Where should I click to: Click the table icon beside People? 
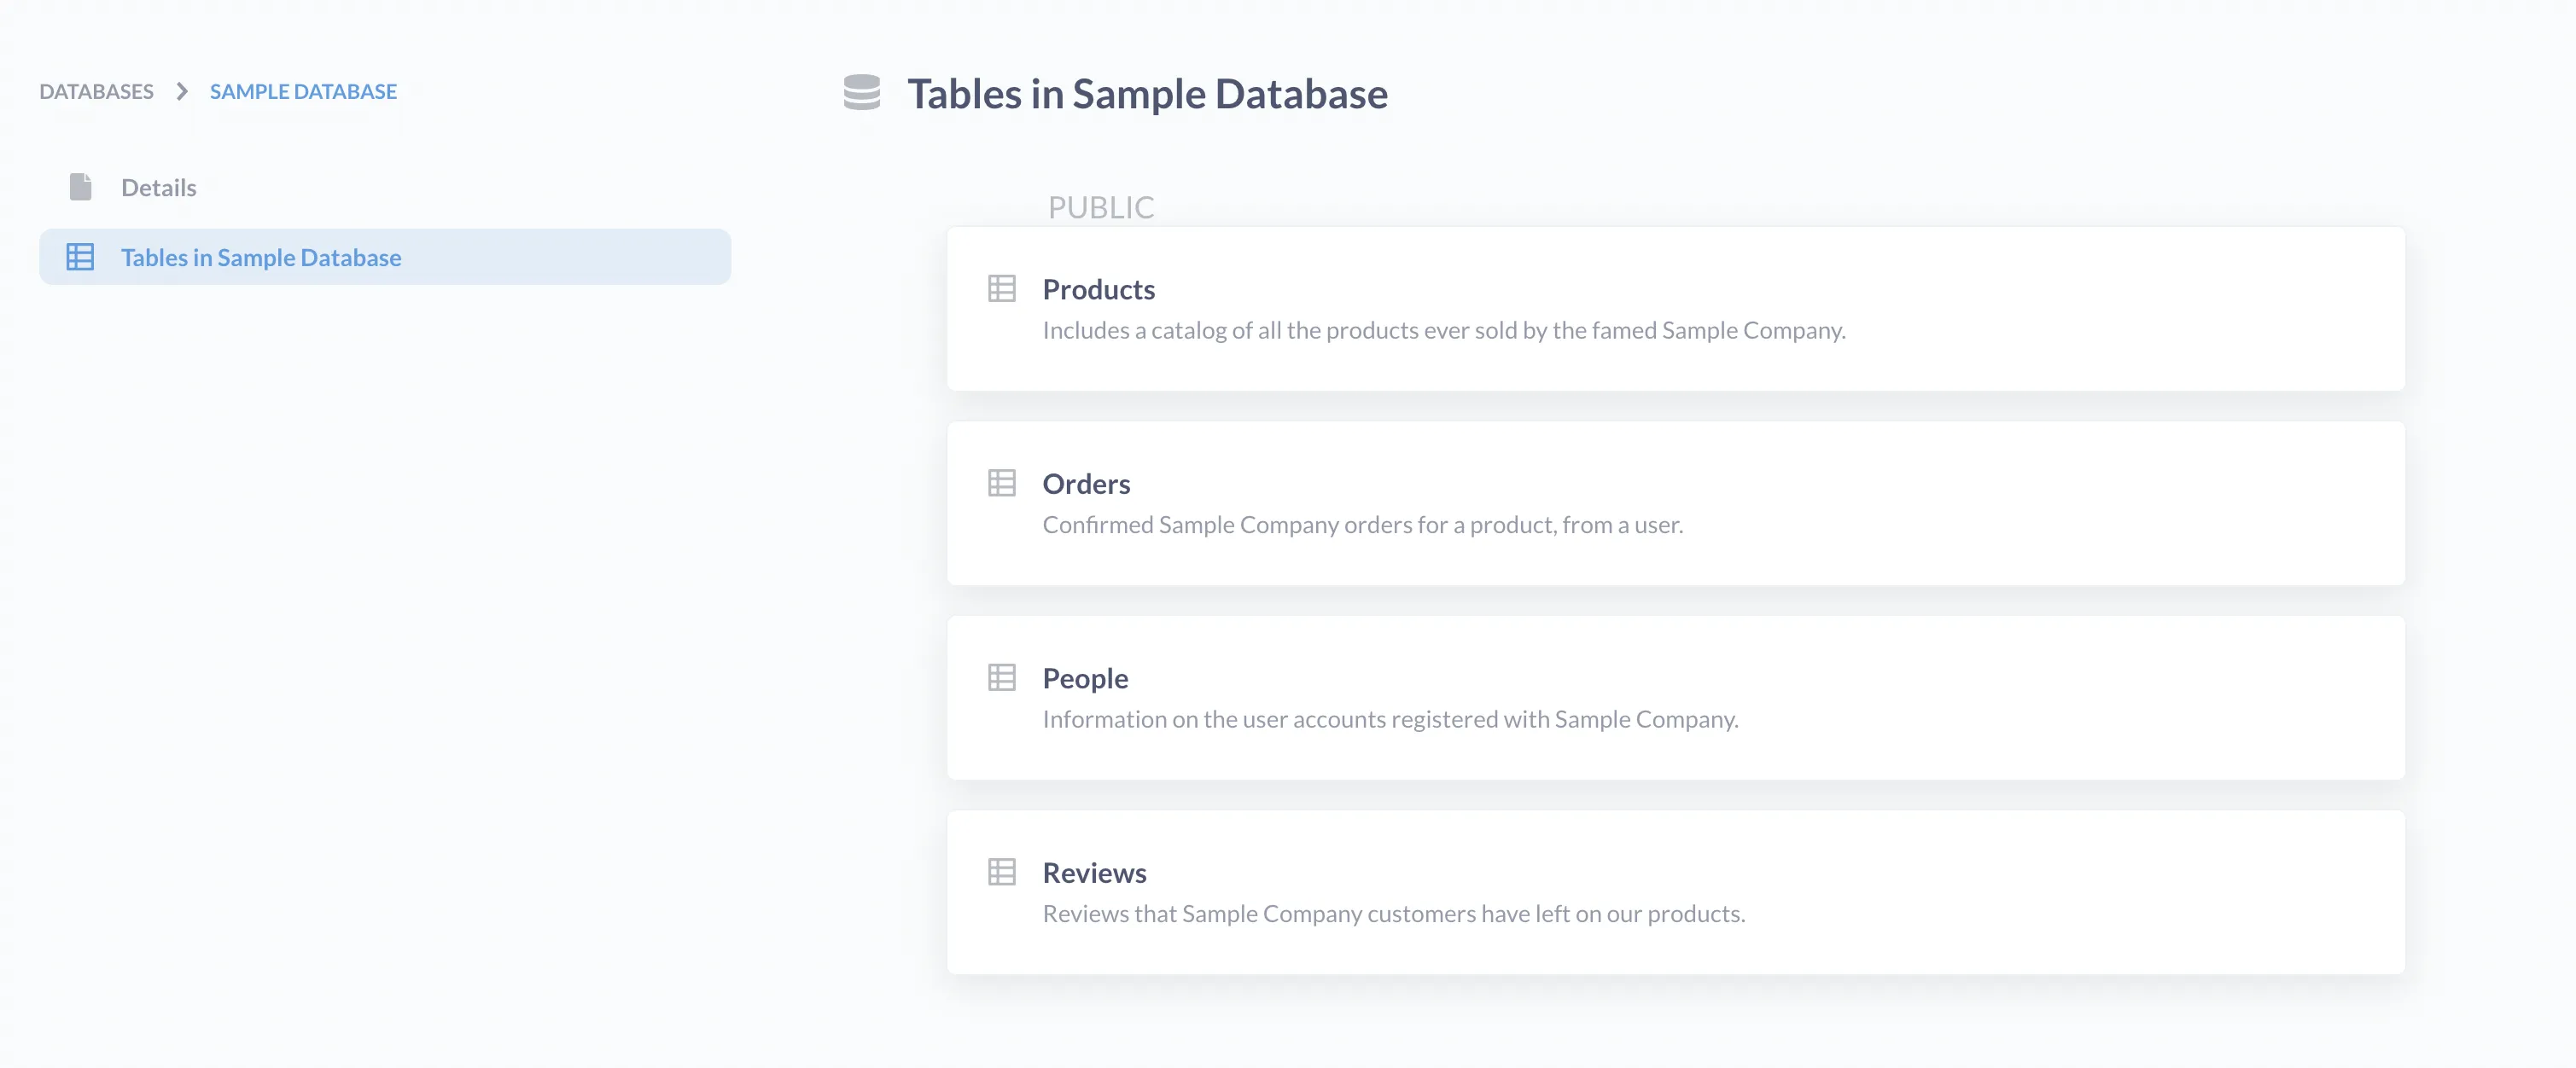(x=1002, y=678)
